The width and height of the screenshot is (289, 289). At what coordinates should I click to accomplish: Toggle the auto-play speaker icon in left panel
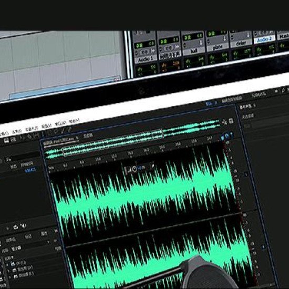(x=24, y=225)
